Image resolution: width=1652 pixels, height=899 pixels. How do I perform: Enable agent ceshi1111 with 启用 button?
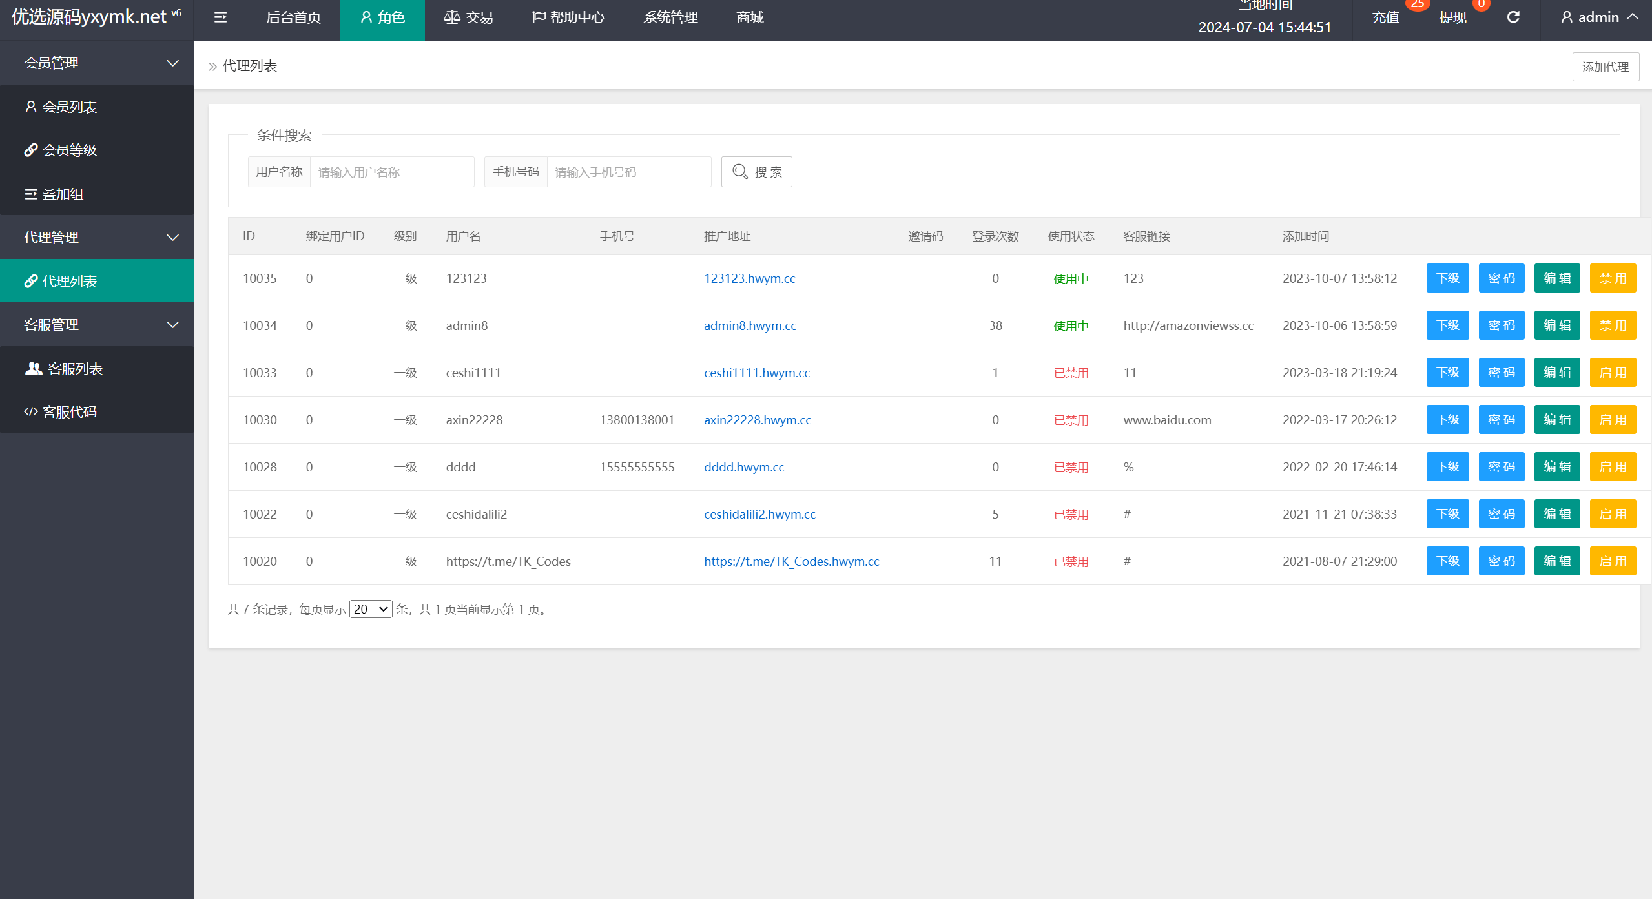(x=1613, y=373)
